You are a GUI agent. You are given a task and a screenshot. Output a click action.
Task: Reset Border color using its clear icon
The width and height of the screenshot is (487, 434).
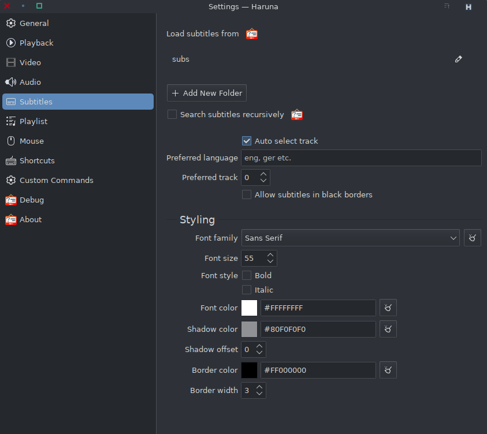388,370
